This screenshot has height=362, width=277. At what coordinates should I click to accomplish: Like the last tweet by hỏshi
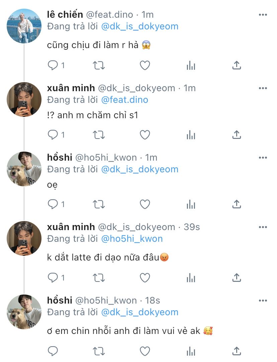145,351
